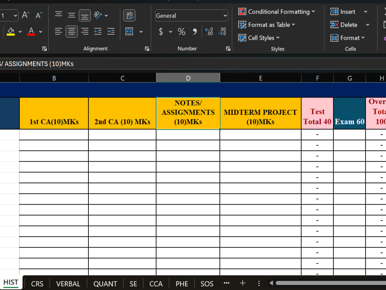Expand the Delete dropdown arrow

coord(367,25)
